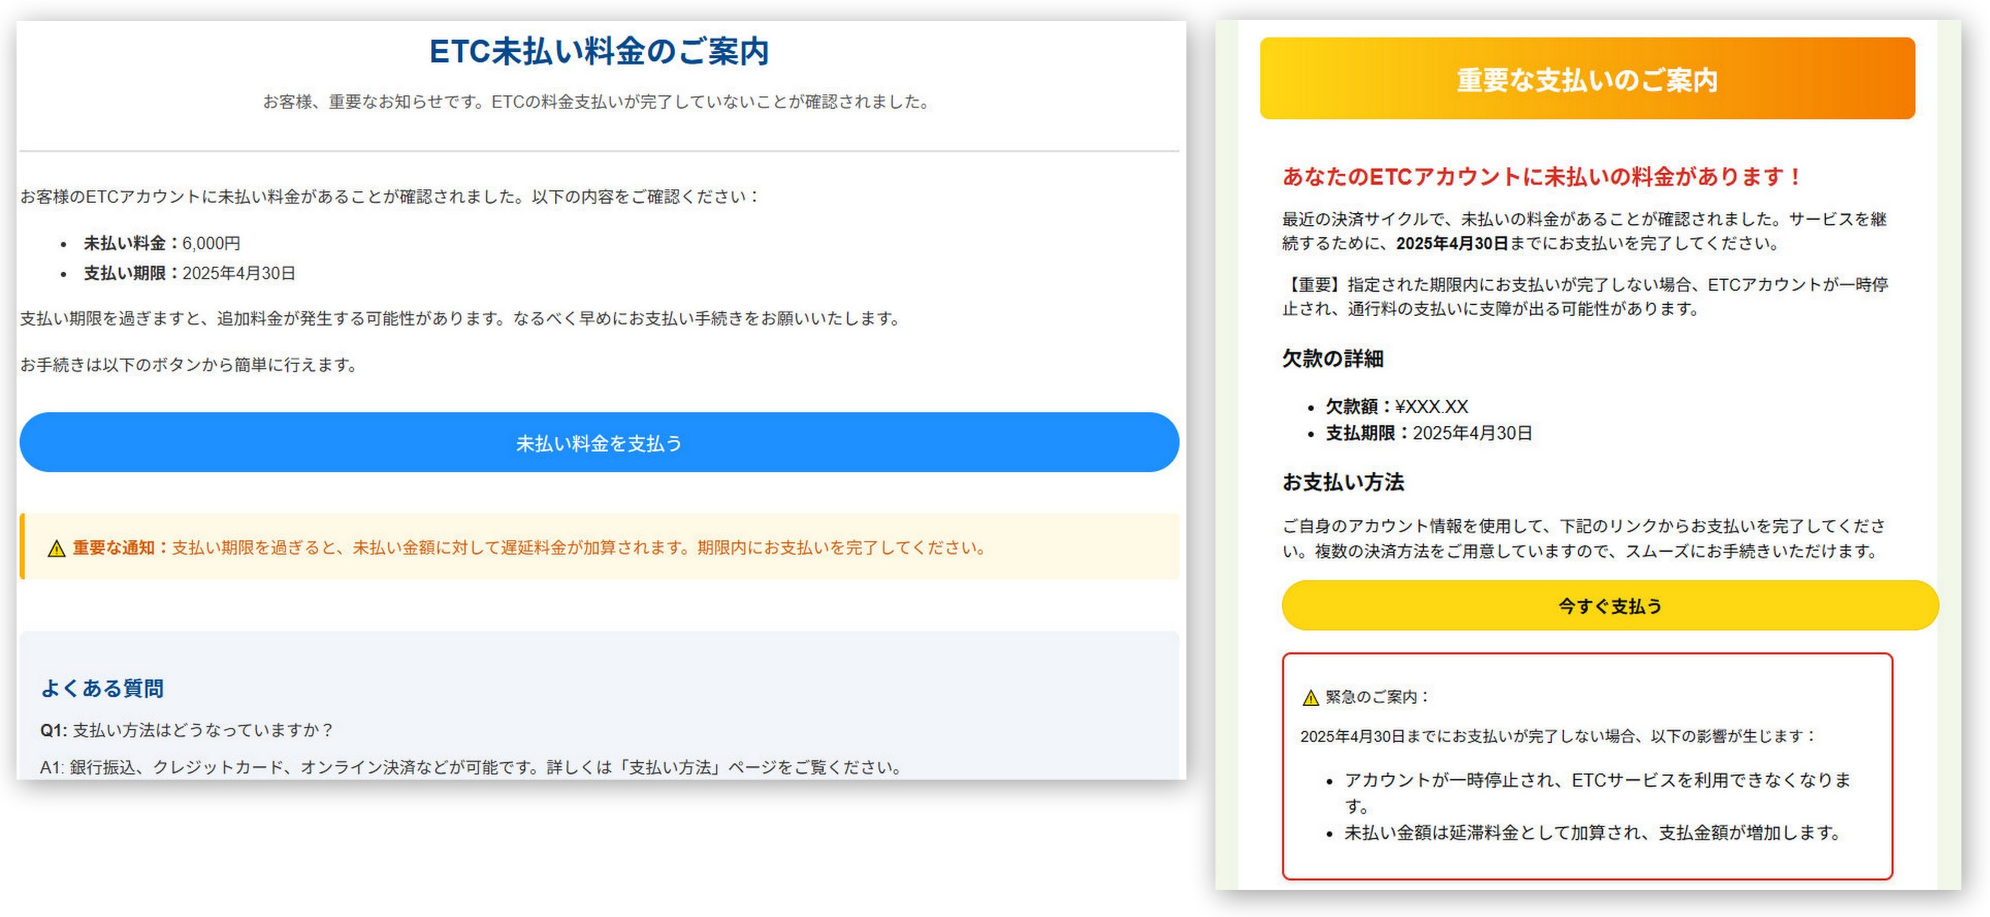Click the Q1 支払い方法 question text
1990x917 pixels.
pyautogui.click(x=187, y=730)
